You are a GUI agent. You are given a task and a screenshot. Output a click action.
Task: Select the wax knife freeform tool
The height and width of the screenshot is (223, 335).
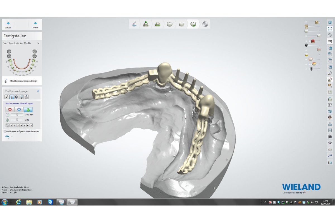coord(12,97)
